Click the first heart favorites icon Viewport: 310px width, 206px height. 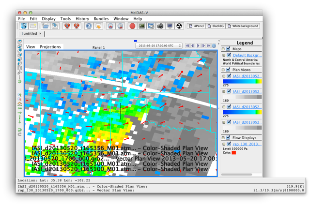[x=67, y=26]
